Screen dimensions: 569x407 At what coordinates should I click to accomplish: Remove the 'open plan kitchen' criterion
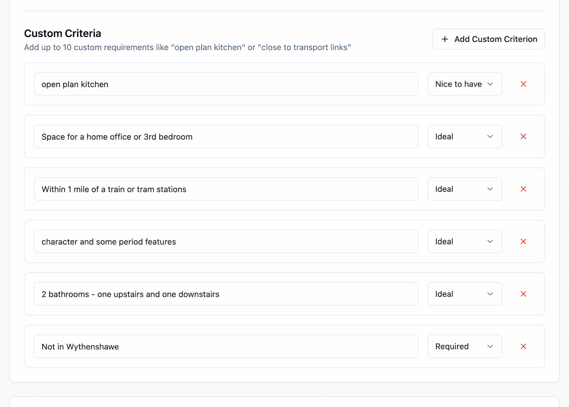523,84
